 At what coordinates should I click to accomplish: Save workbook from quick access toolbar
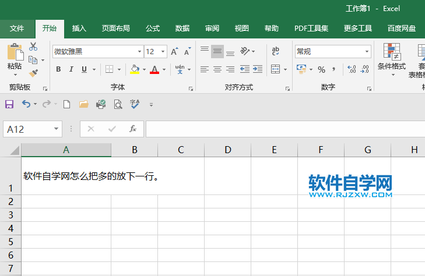(x=9, y=104)
